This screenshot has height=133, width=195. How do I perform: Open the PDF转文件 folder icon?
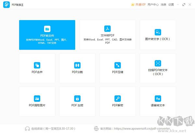[x=47, y=29]
